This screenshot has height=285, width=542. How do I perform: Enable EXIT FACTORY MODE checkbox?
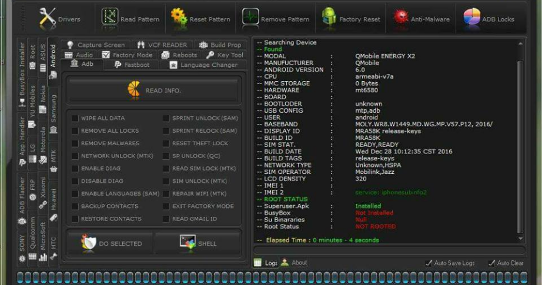pyautogui.click(x=166, y=206)
